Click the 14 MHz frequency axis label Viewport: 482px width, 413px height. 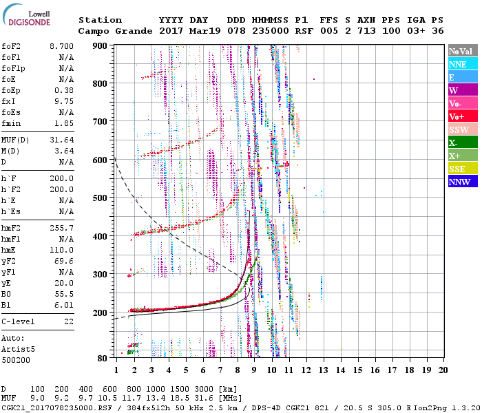point(340,370)
